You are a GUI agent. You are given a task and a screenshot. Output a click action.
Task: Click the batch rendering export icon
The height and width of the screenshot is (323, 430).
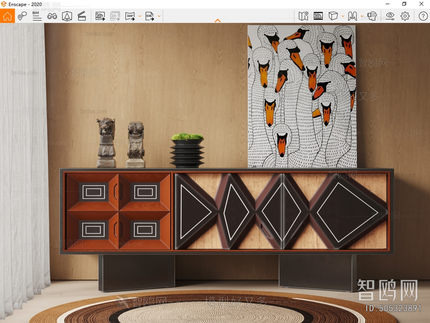coord(115,16)
